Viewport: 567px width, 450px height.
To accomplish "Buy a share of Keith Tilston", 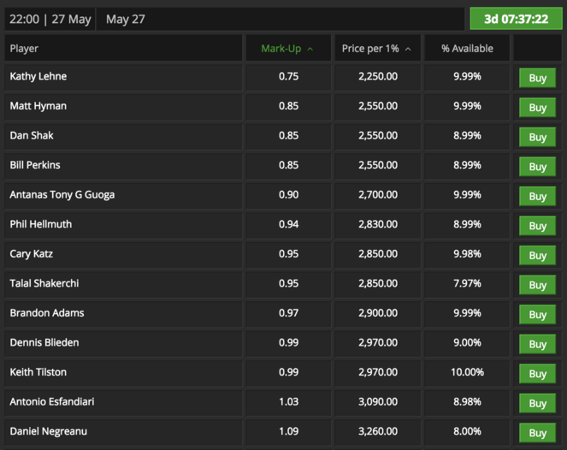I will (537, 374).
